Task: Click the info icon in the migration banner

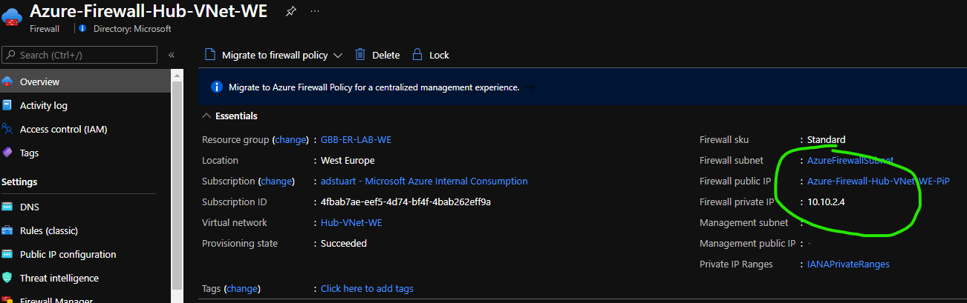Action: (x=217, y=87)
